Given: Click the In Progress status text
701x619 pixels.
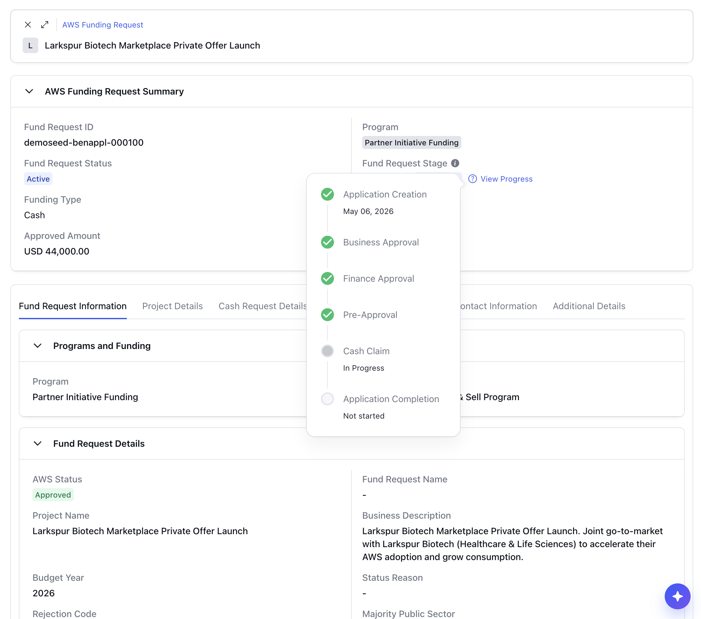Looking at the screenshot, I should point(363,368).
